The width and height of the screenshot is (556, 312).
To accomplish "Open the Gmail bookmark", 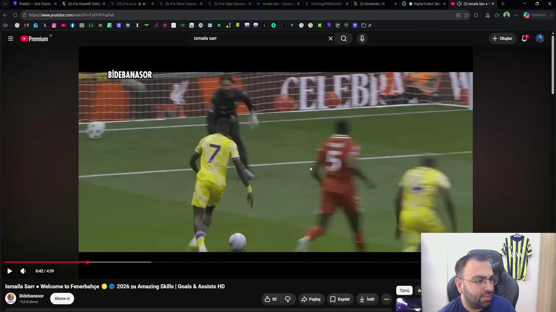I will (x=26, y=25).
